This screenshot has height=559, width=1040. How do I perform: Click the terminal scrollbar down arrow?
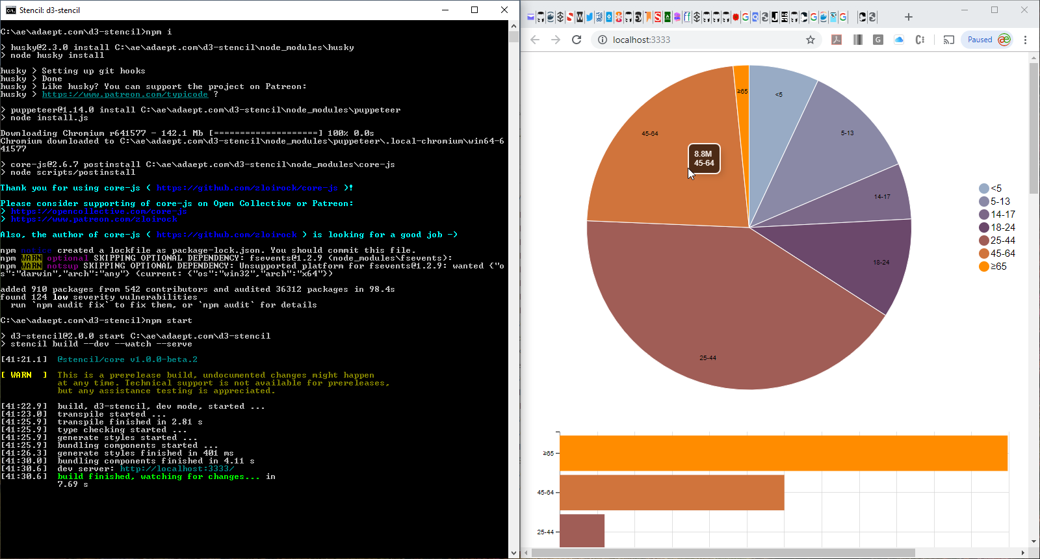tap(513, 553)
